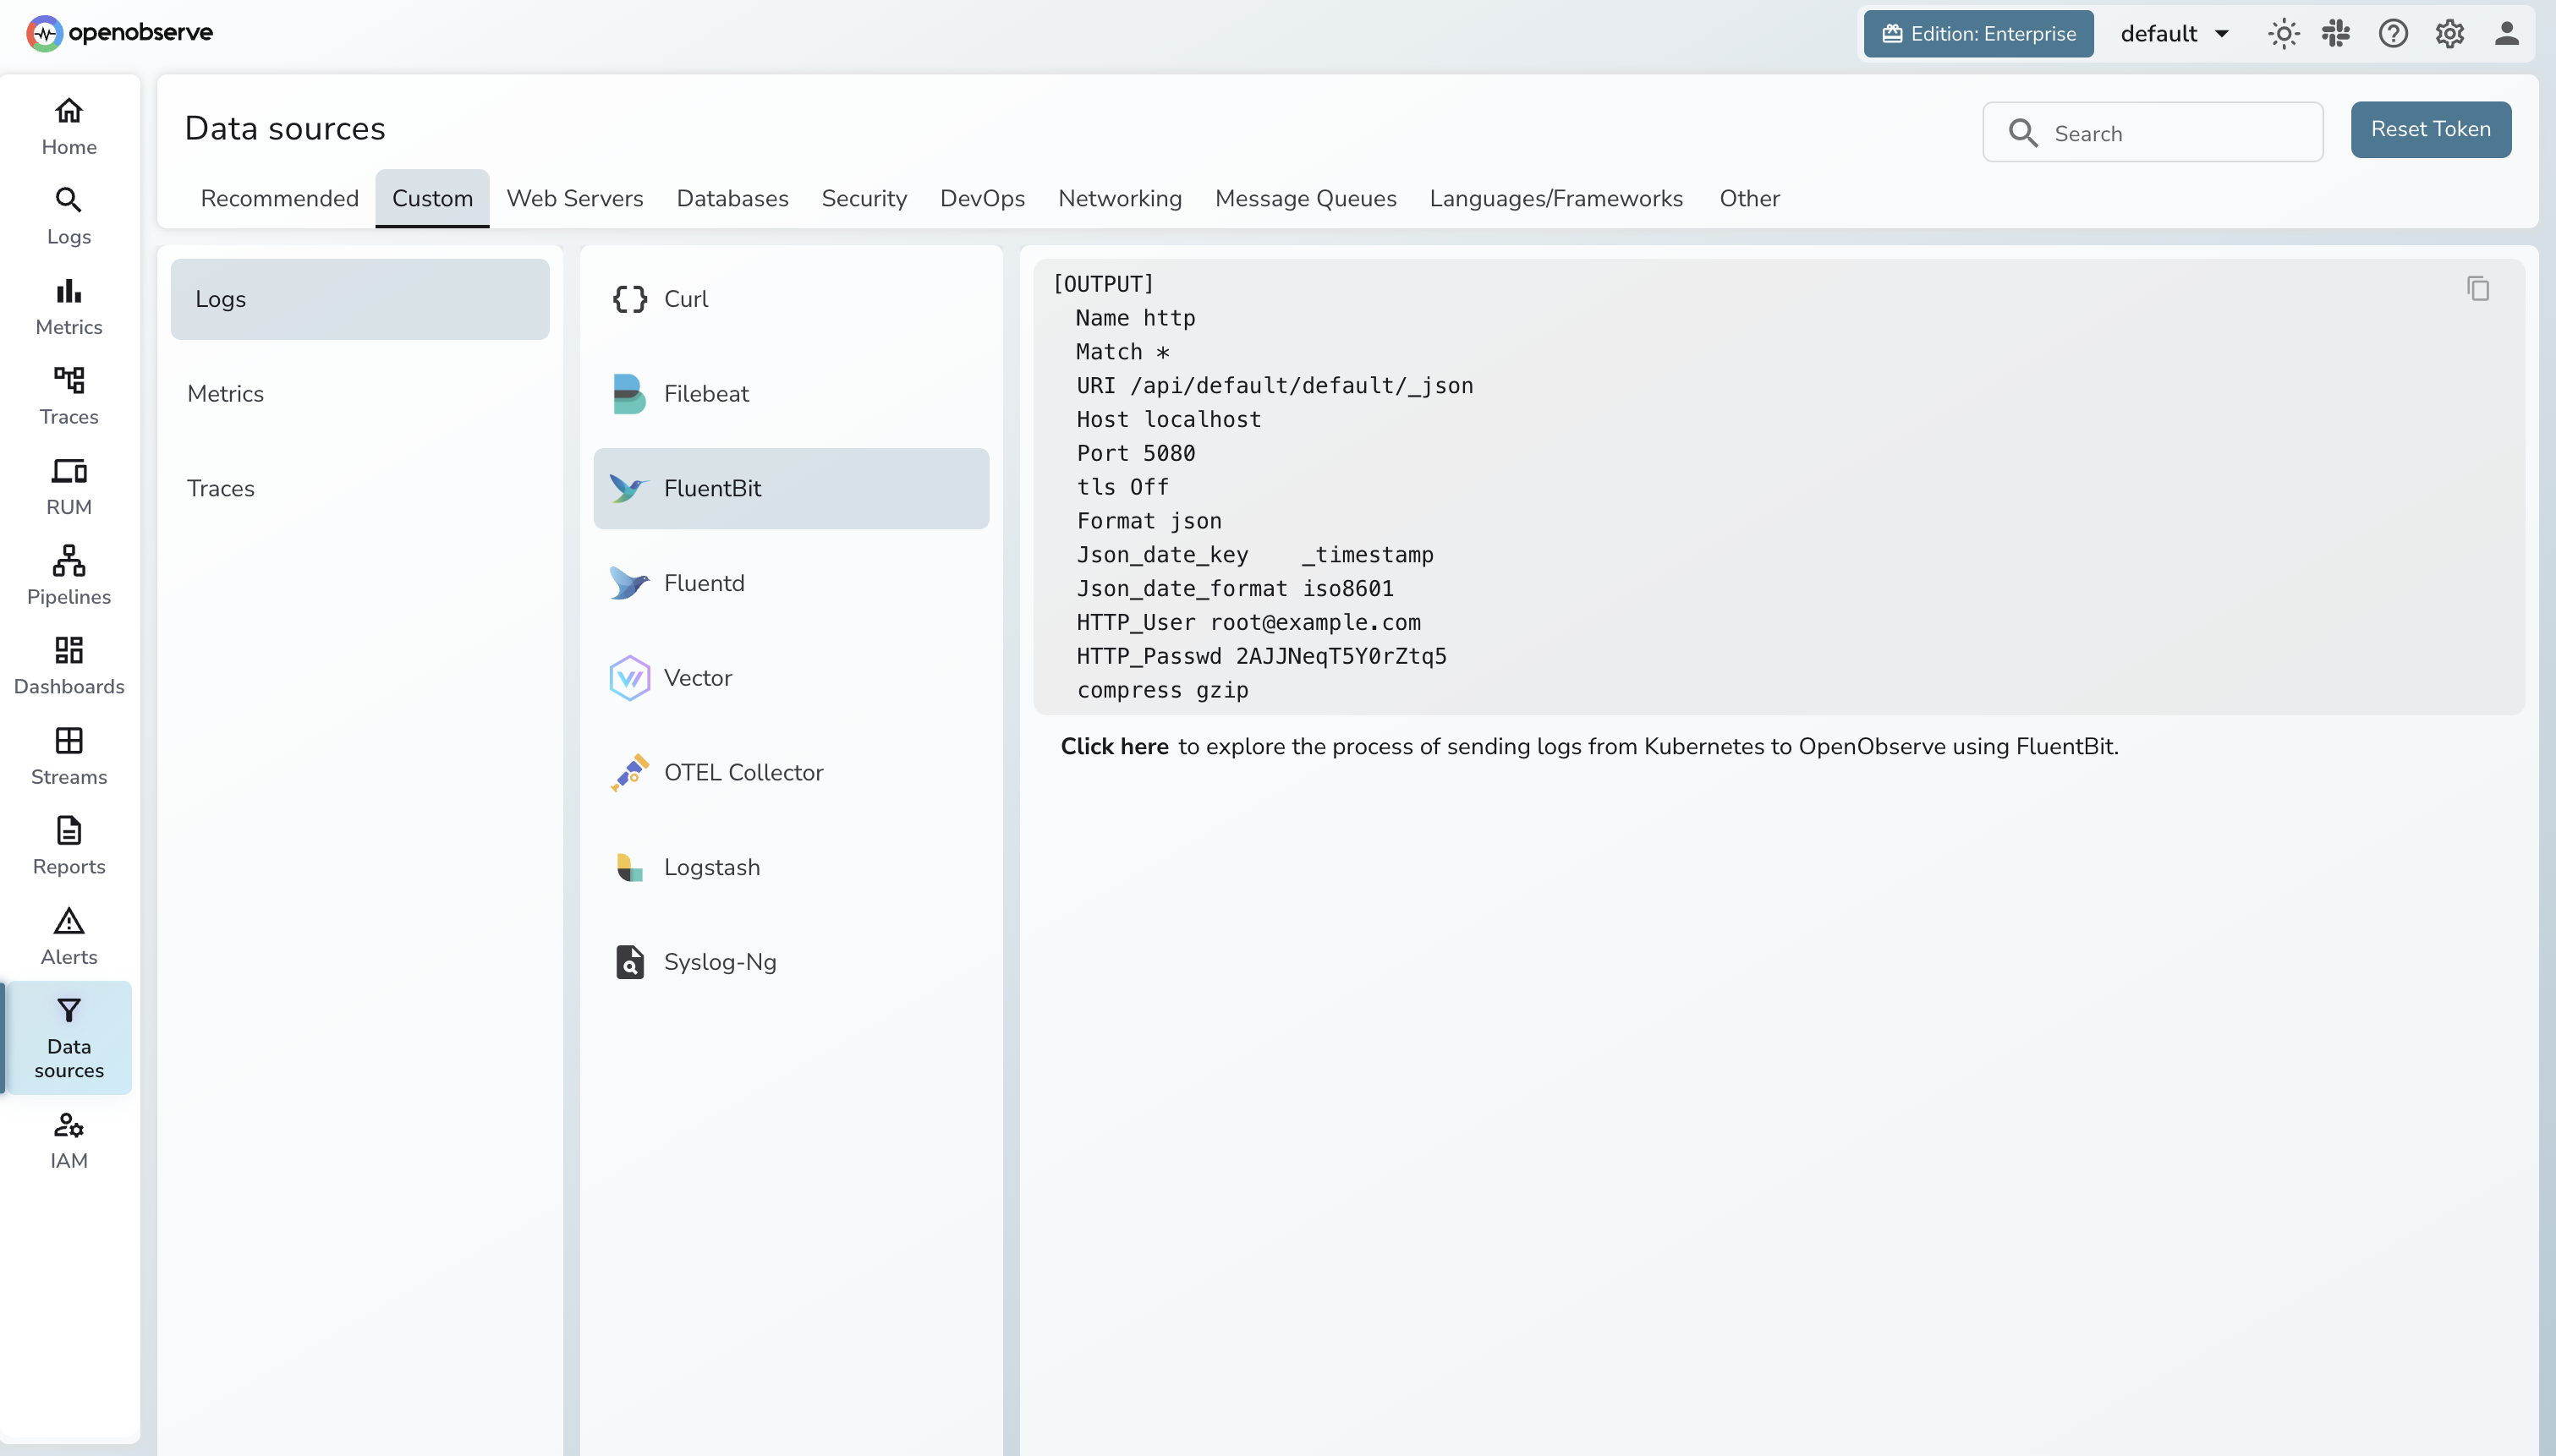Screen dimensions: 2556x1456
Task: Open the Slack community icon in the header
Action: point(2338,33)
